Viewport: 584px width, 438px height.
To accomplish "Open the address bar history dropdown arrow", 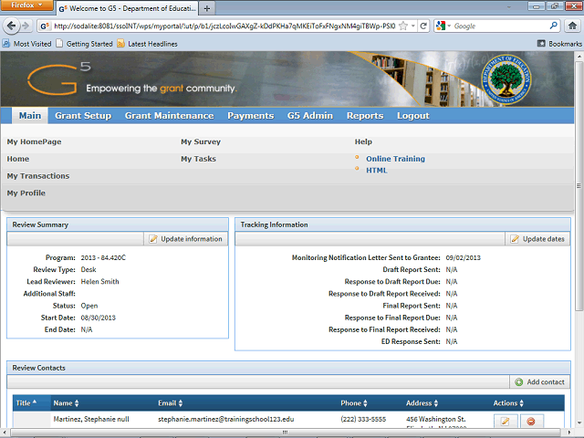I will click(413, 26).
